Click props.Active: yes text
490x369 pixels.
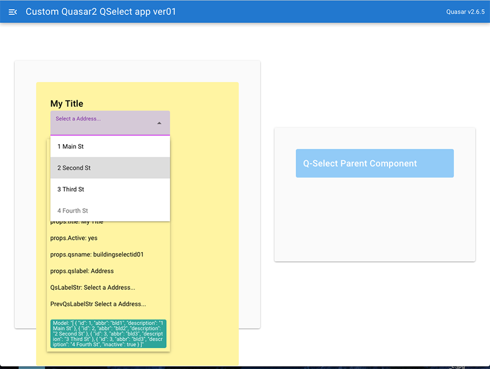pyautogui.click(x=74, y=238)
